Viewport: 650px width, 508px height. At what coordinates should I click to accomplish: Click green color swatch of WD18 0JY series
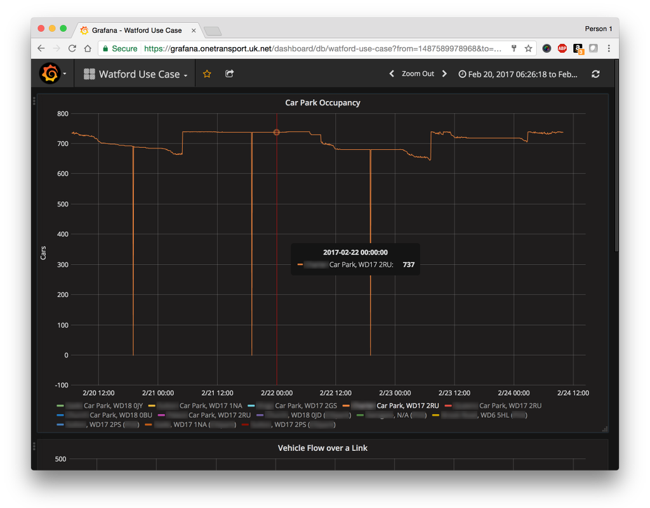point(60,406)
